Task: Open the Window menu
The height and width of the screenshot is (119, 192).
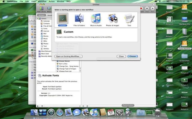Action: tap(61, 1)
